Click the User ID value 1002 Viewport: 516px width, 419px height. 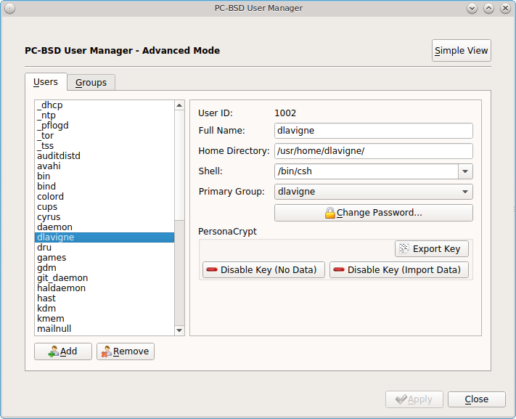click(x=285, y=113)
